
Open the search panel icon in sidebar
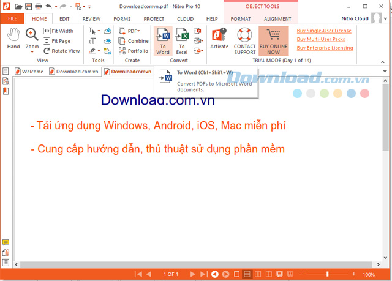click(6, 81)
